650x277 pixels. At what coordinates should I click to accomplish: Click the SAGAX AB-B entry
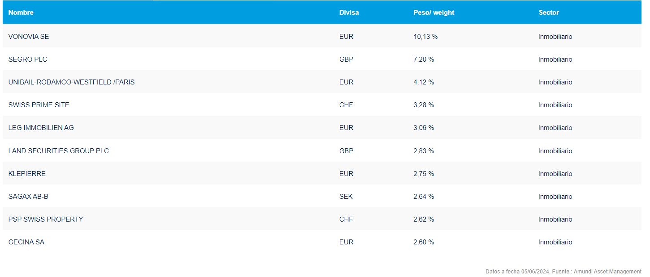tap(28, 197)
